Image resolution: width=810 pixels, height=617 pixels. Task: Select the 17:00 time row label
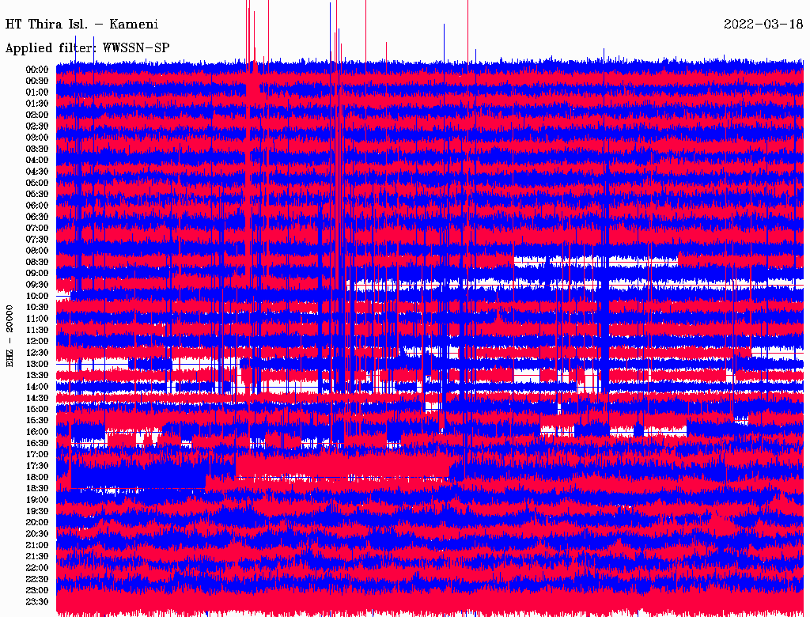click(x=37, y=455)
